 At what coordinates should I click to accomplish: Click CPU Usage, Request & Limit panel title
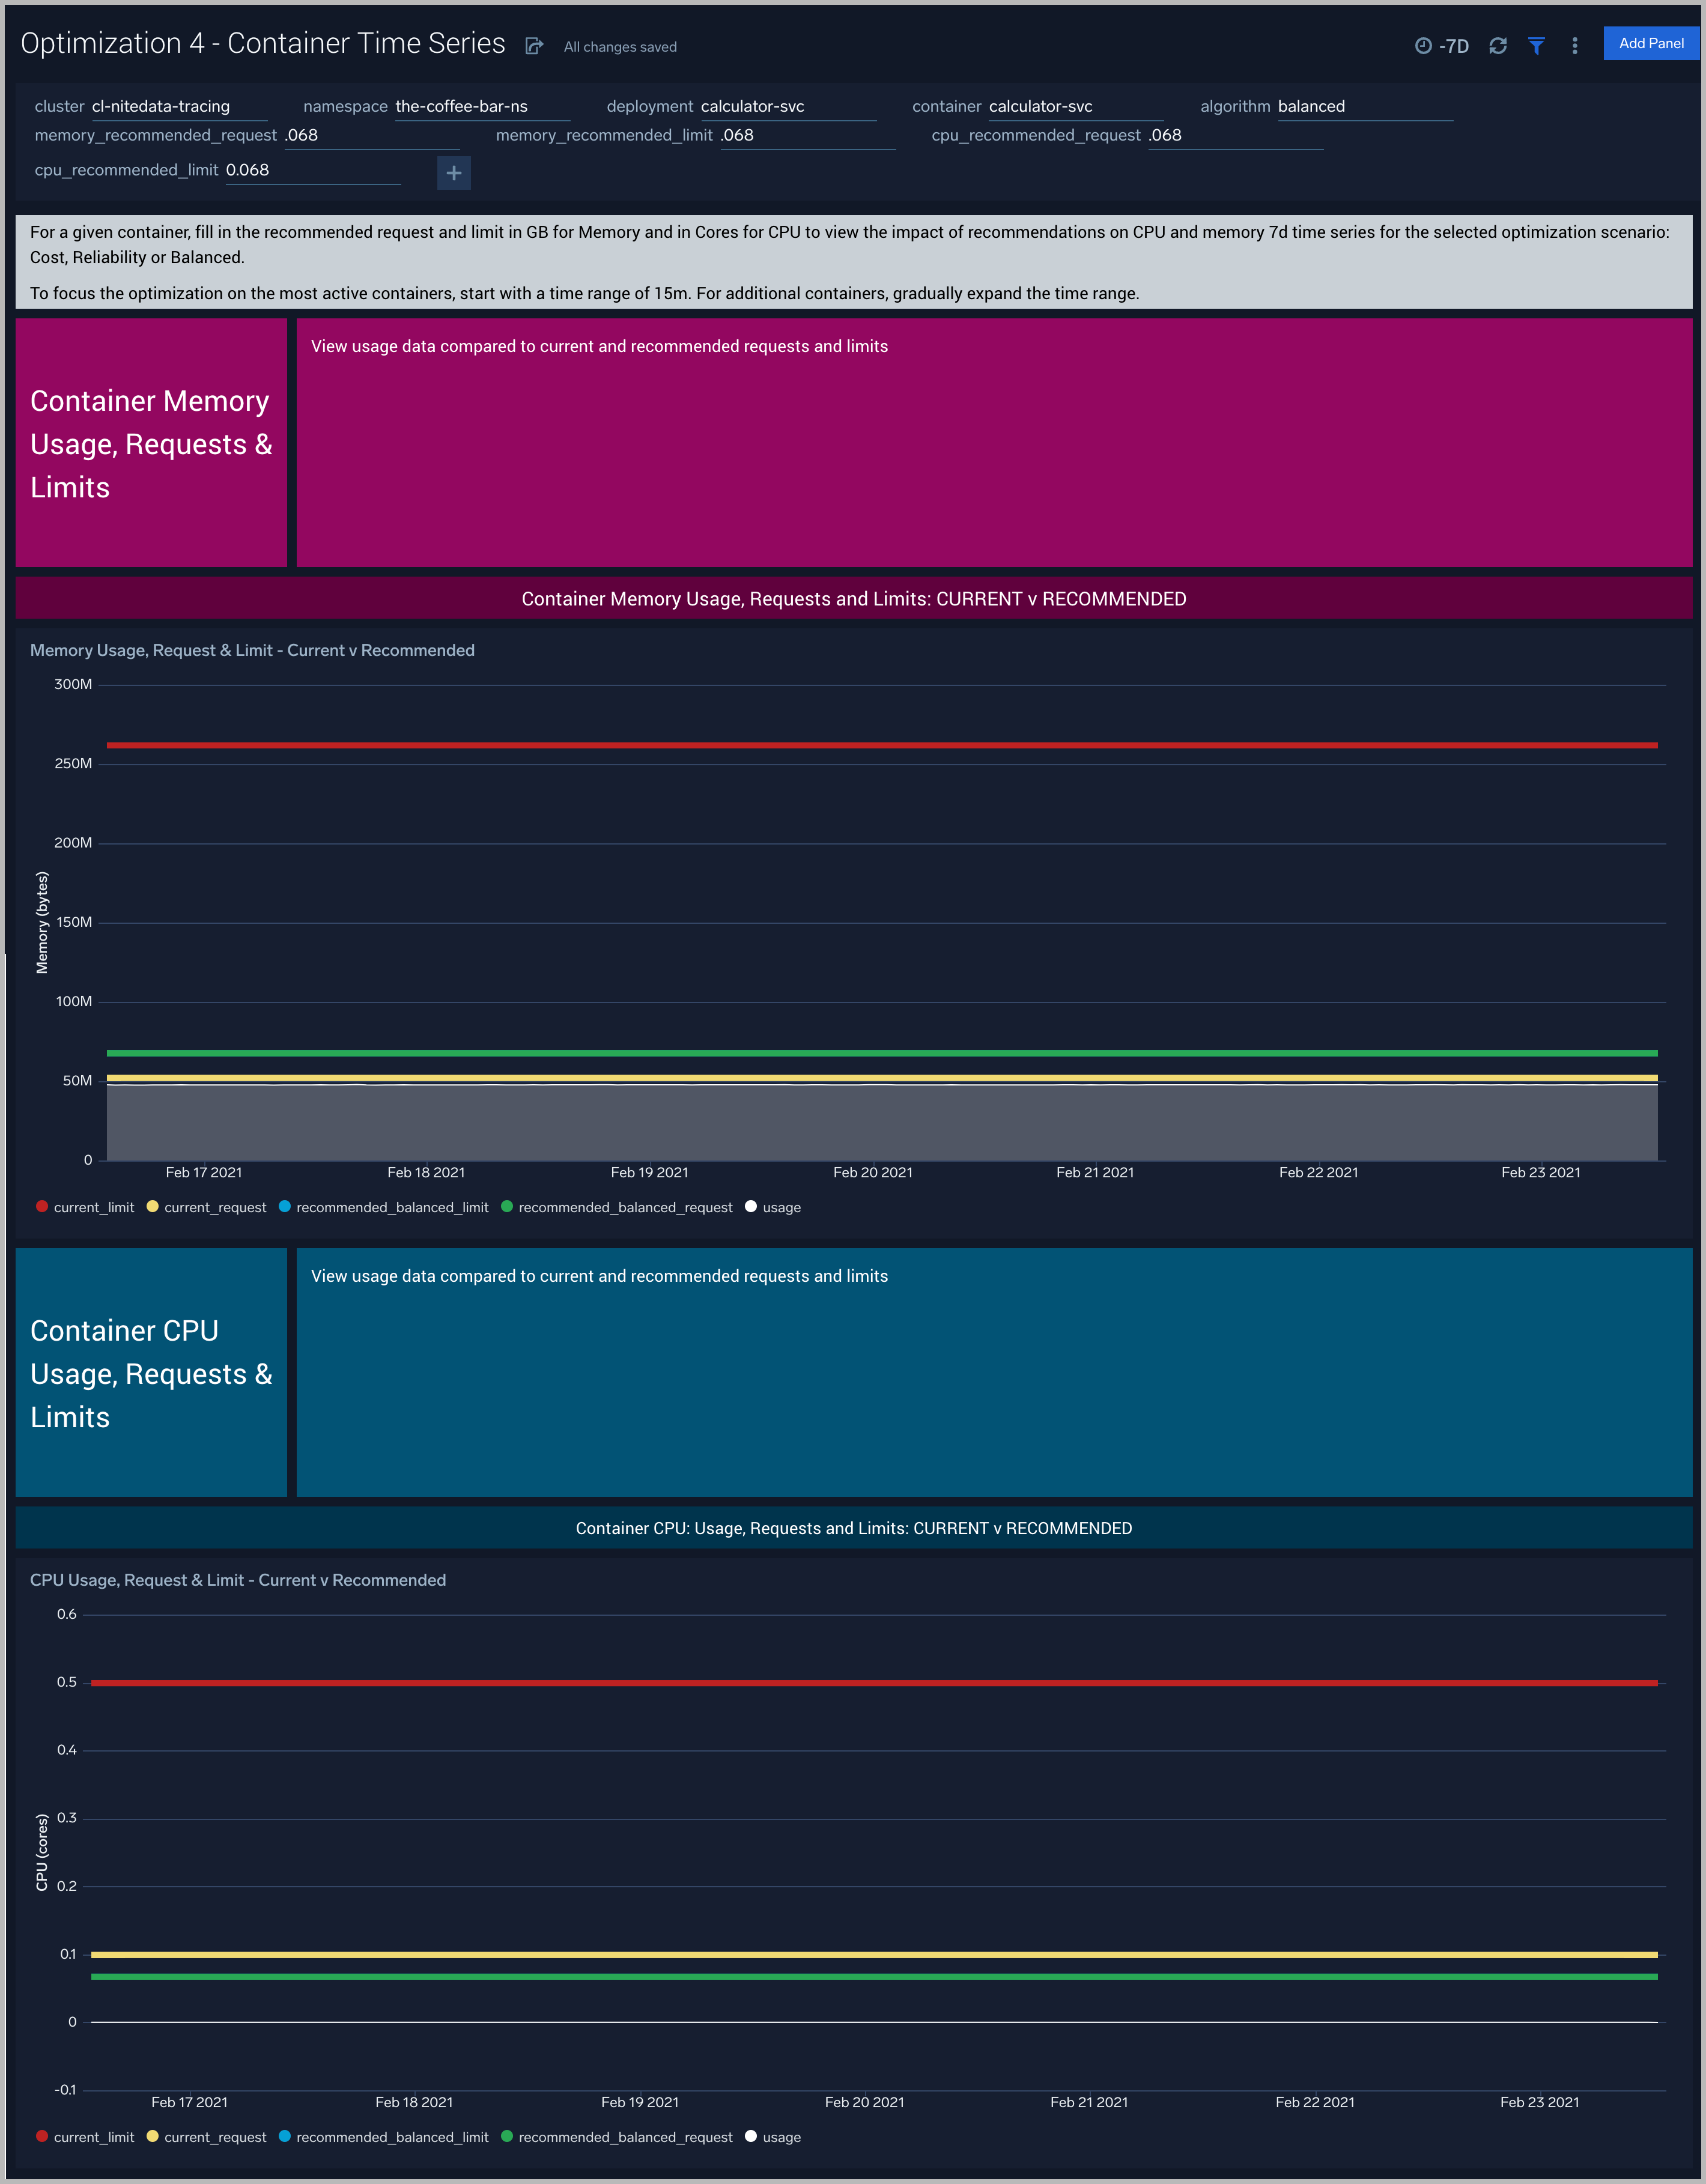point(238,1580)
